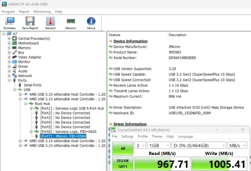This screenshot has width=251, height=171.
Task: Click the Device Information folder icon
Action: 111,41
